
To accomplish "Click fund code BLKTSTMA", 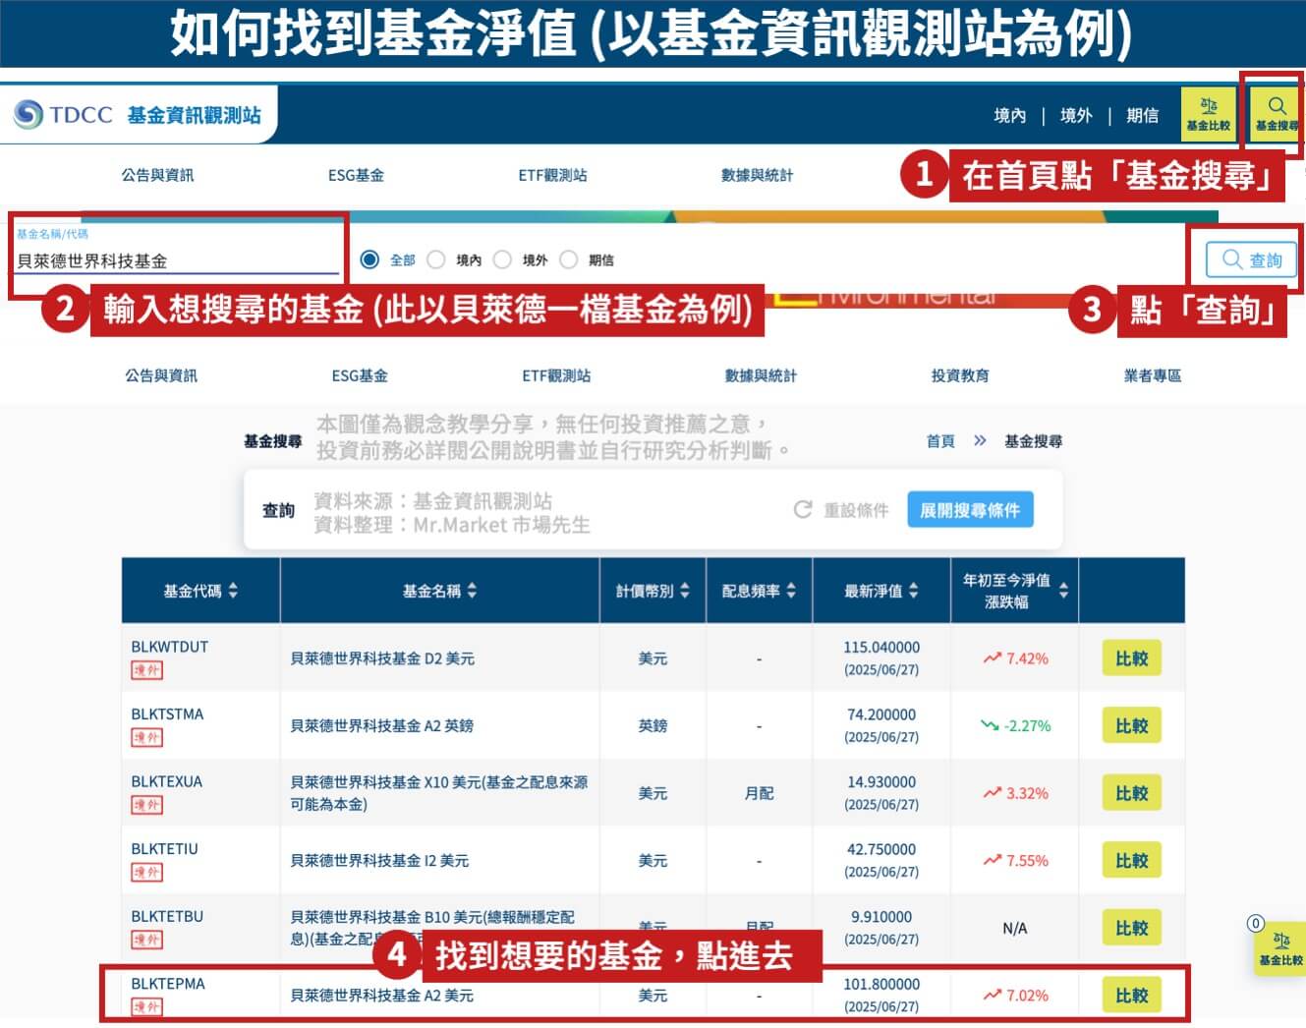I will click(x=167, y=714).
